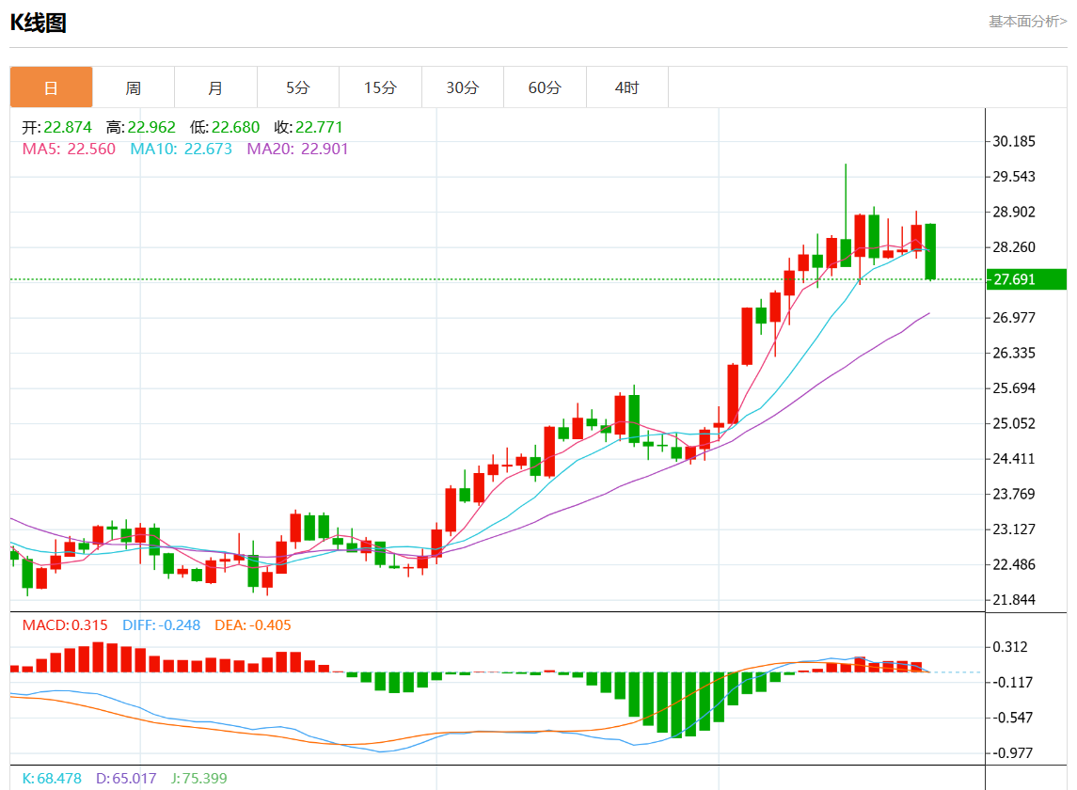Click the 开:22.874 open value
The image size is (1077, 790).
pyautogui.click(x=57, y=127)
